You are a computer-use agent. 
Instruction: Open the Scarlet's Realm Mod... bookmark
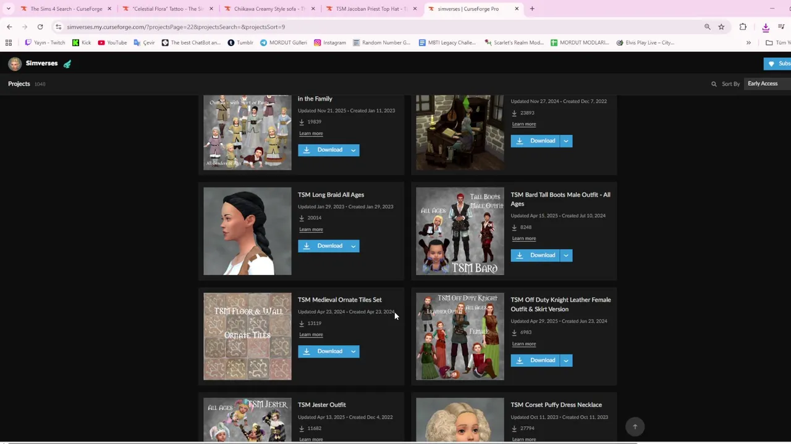pos(514,43)
